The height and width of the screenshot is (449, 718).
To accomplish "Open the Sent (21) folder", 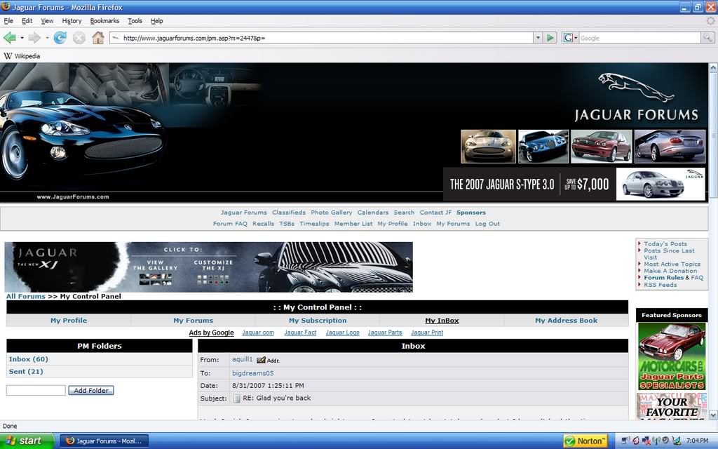I will [26, 372].
